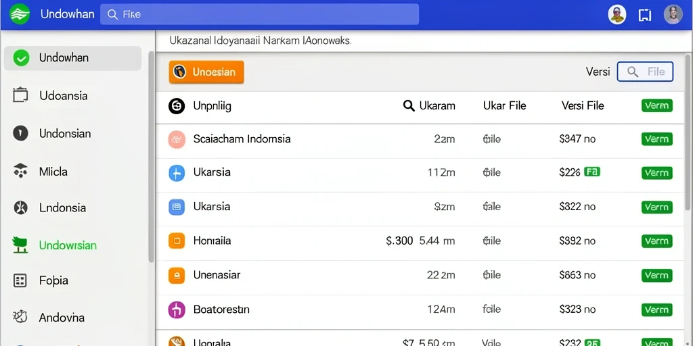693x346 pixels.
Task: Click the black icon beside Unpnliig
Action: 177,106
